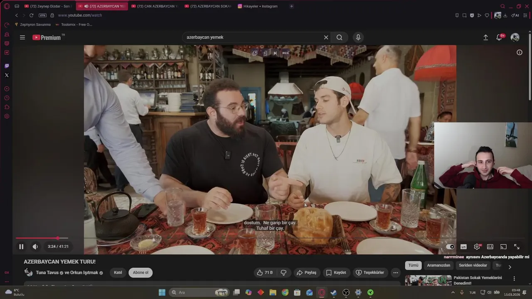Select the Seriden videolar chip
532x299 pixels.
473,265
